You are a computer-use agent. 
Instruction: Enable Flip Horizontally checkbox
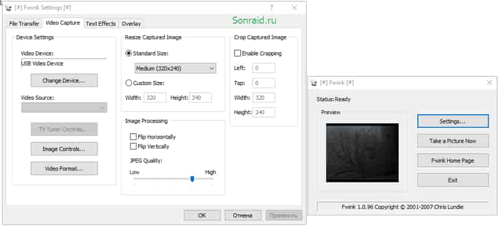pos(133,137)
